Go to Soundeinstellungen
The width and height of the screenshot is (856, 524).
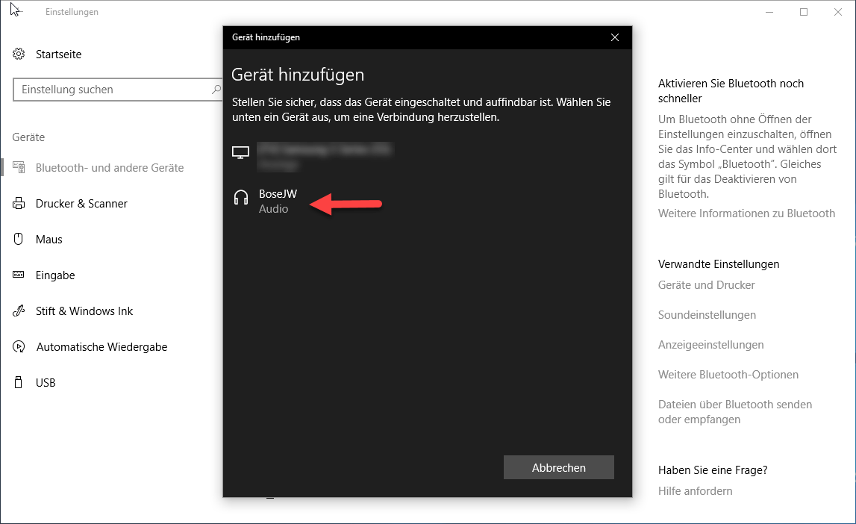pyautogui.click(x=707, y=315)
